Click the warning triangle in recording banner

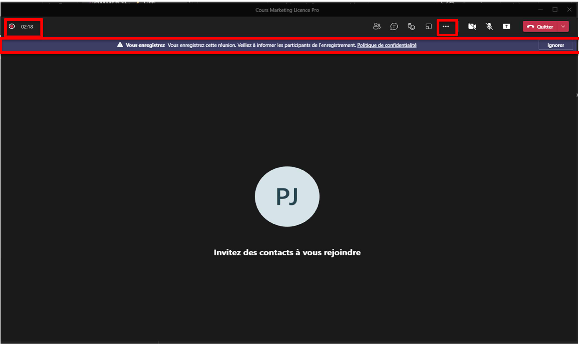click(120, 45)
